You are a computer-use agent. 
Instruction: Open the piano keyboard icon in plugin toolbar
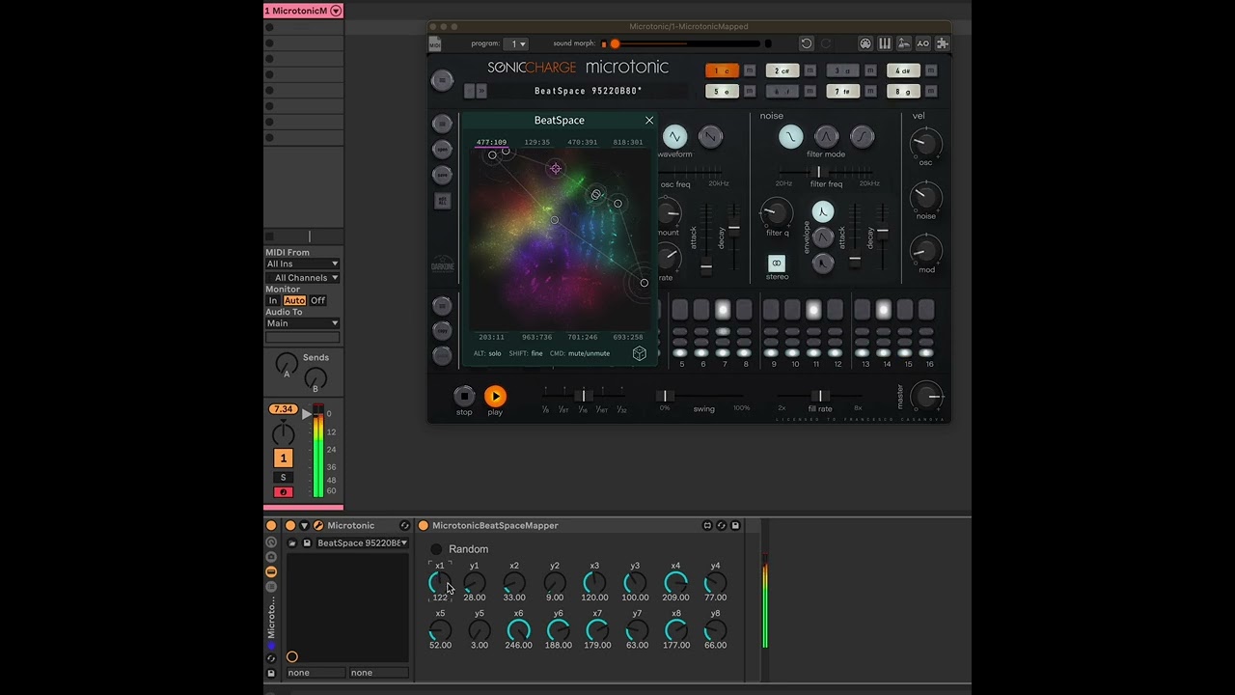(x=885, y=43)
